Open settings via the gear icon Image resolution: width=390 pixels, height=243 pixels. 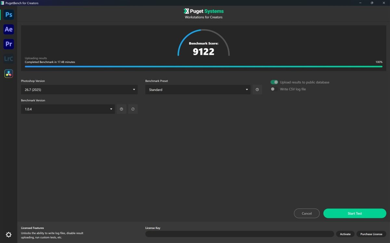point(9,235)
